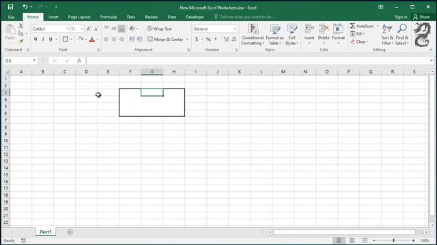The image size is (437, 245).
Task: Apply red font color
Action: pyautogui.click(x=91, y=39)
